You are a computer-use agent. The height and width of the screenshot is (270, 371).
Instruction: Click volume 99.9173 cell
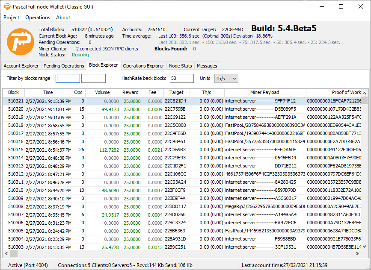(x=102, y=109)
